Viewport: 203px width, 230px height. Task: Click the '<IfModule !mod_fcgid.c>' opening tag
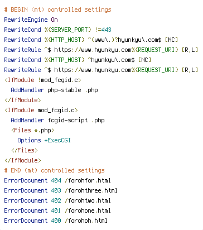click(x=43, y=80)
